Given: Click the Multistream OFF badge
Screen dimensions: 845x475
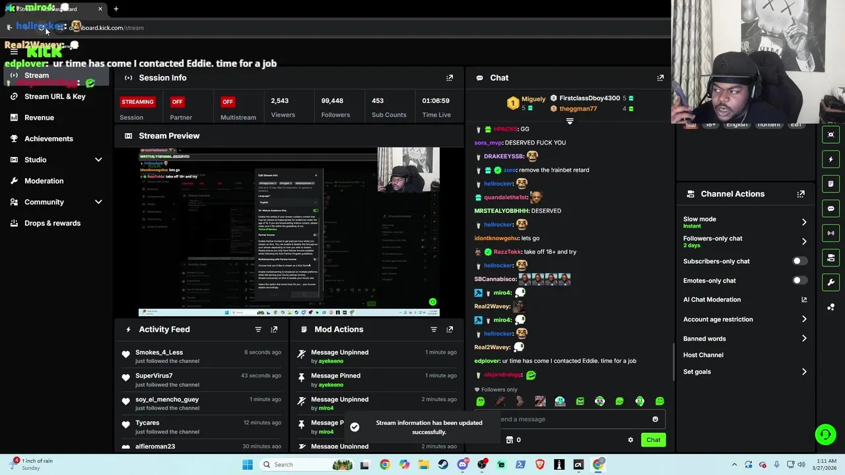Looking at the screenshot, I should coord(228,102).
